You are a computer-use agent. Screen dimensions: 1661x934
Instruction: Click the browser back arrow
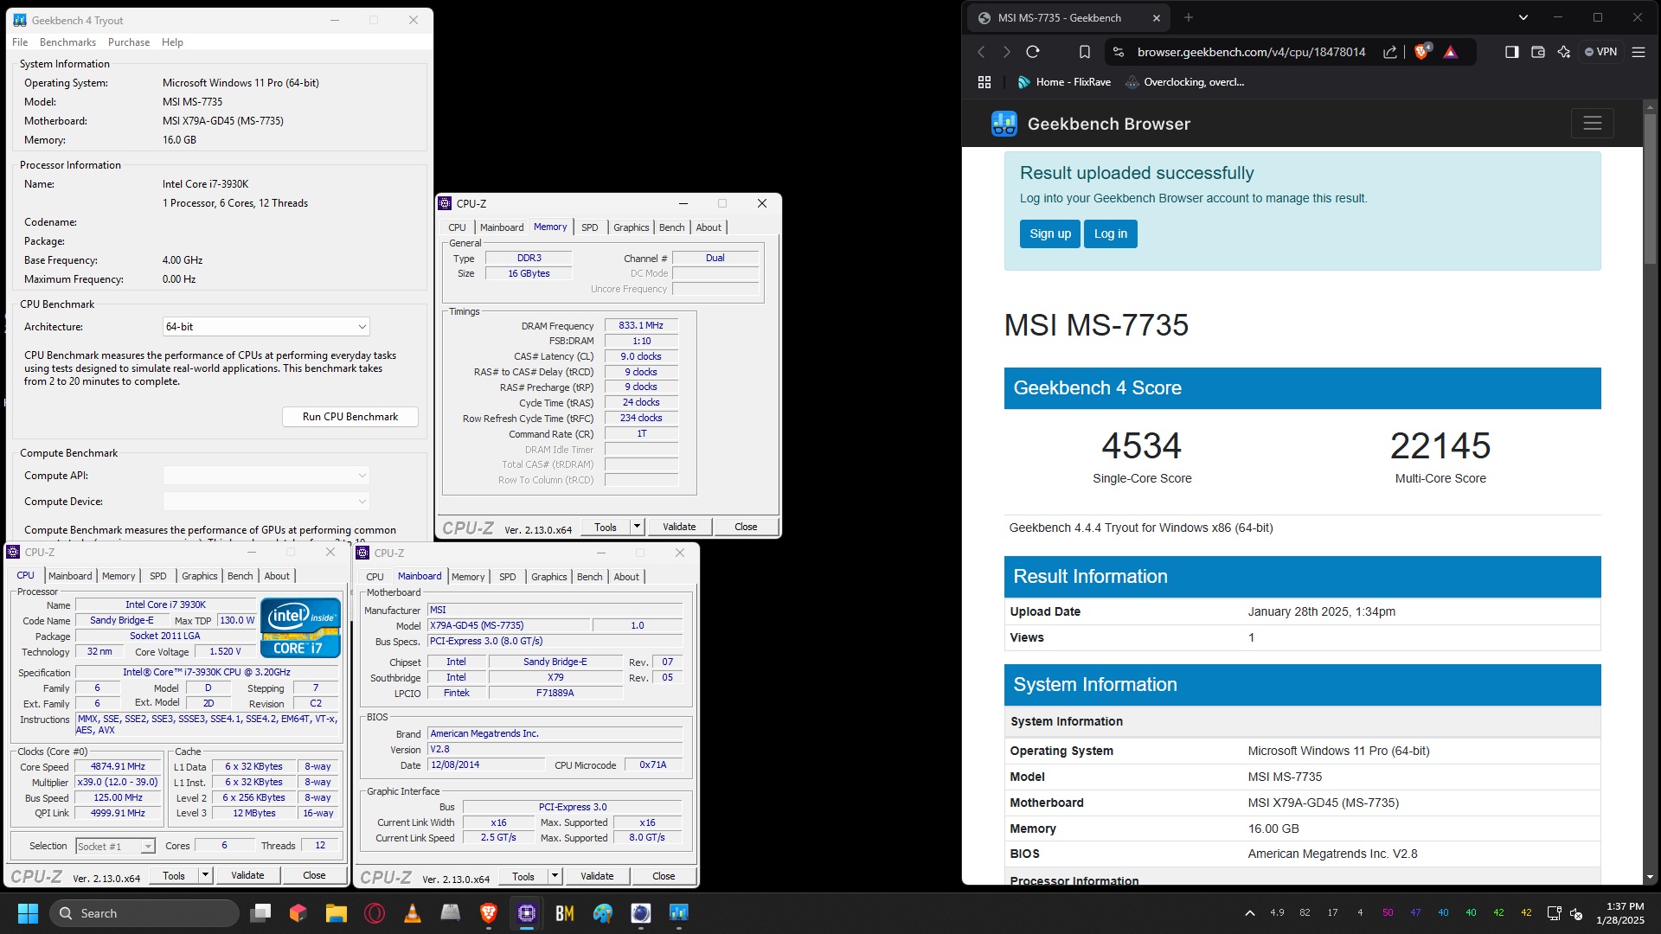(981, 52)
